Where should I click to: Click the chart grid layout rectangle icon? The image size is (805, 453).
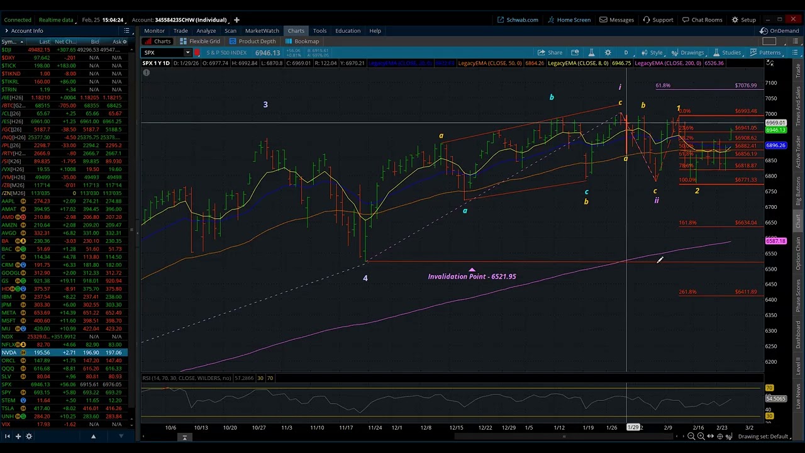pos(769,42)
